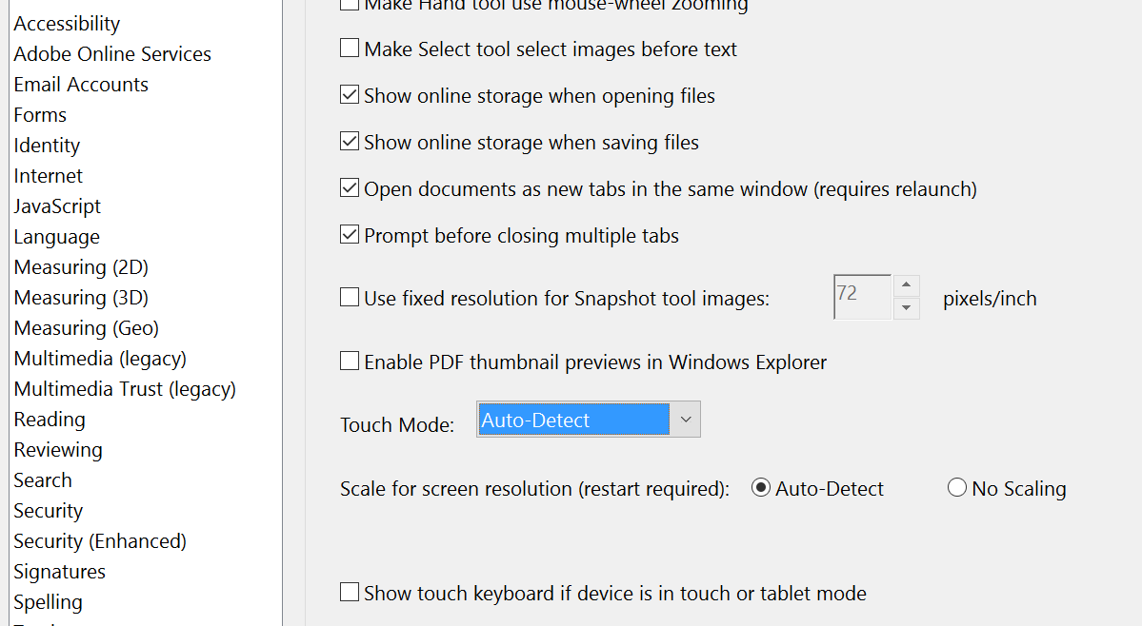
Task: Check Show touch keyboard in tablet mode
Action: (x=350, y=593)
